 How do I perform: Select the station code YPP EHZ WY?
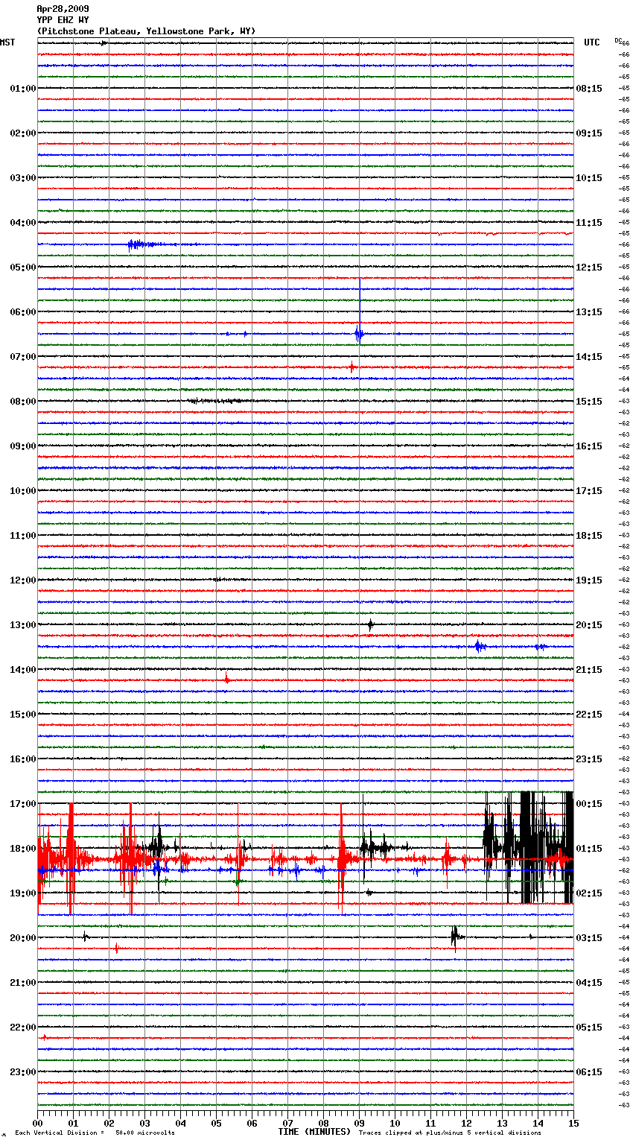[x=63, y=20]
